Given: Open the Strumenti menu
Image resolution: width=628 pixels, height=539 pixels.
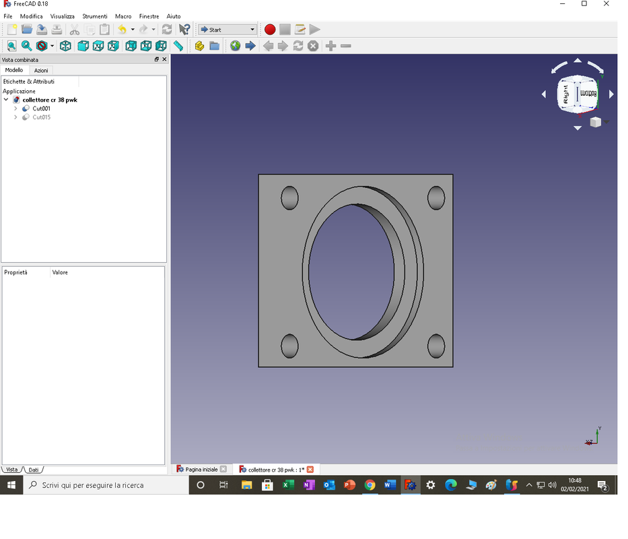Looking at the screenshot, I should tap(94, 16).
